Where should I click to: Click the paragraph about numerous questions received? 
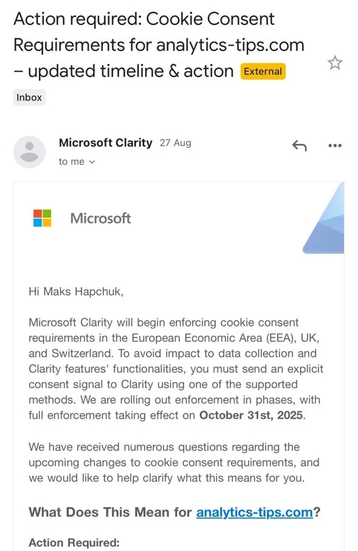pyautogui.click(x=174, y=462)
